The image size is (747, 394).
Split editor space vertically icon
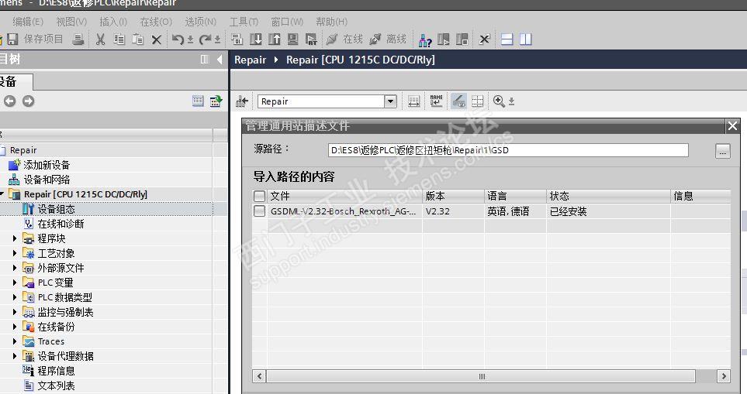(525, 39)
